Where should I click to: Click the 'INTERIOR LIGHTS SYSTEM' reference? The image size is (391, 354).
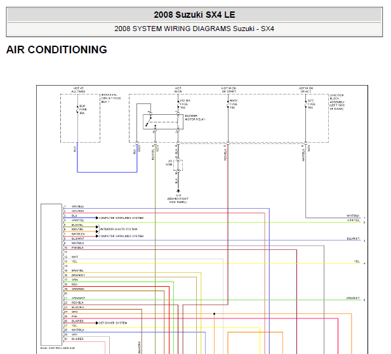(119, 229)
